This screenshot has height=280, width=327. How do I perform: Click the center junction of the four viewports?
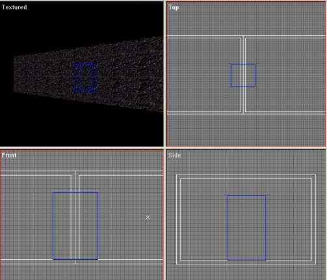click(x=165, y=148)
